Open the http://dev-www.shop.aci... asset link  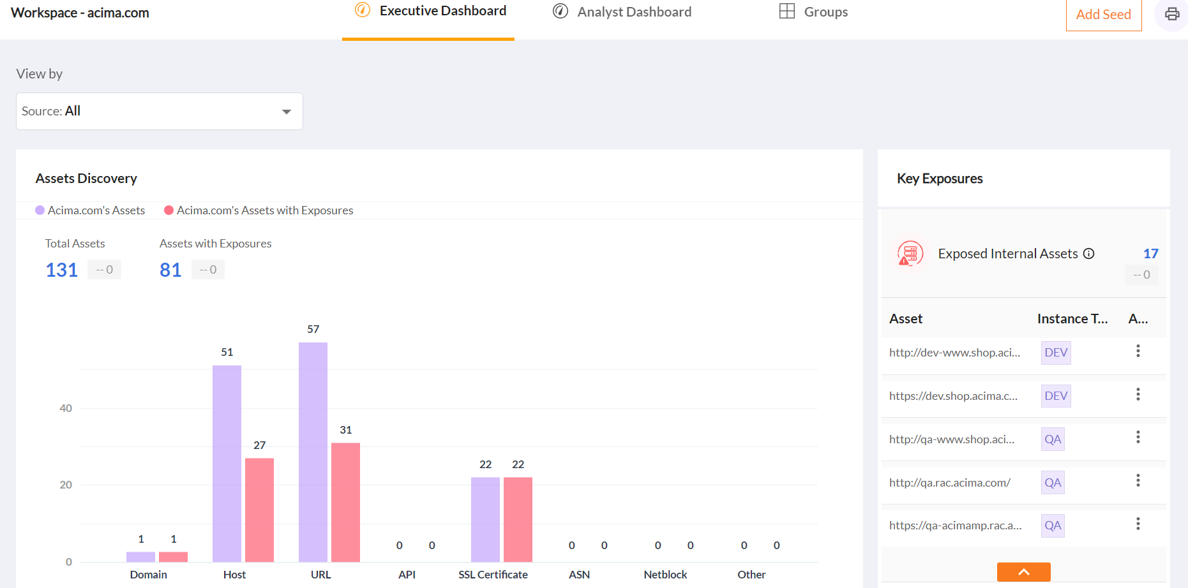tap(955, 353)
